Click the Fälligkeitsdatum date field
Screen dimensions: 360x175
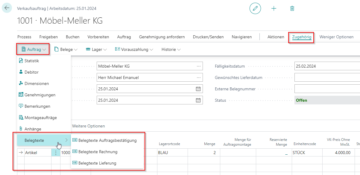click(326, 66)
